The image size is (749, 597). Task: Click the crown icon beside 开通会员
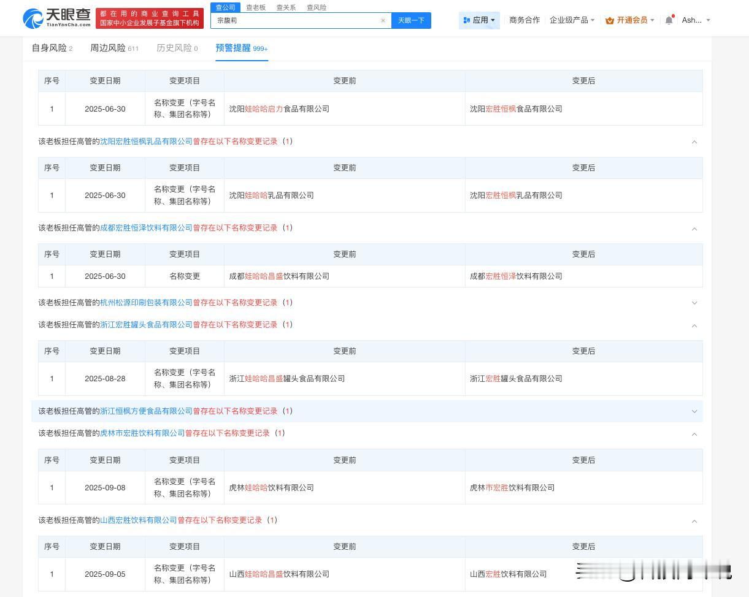pos(610,20)
